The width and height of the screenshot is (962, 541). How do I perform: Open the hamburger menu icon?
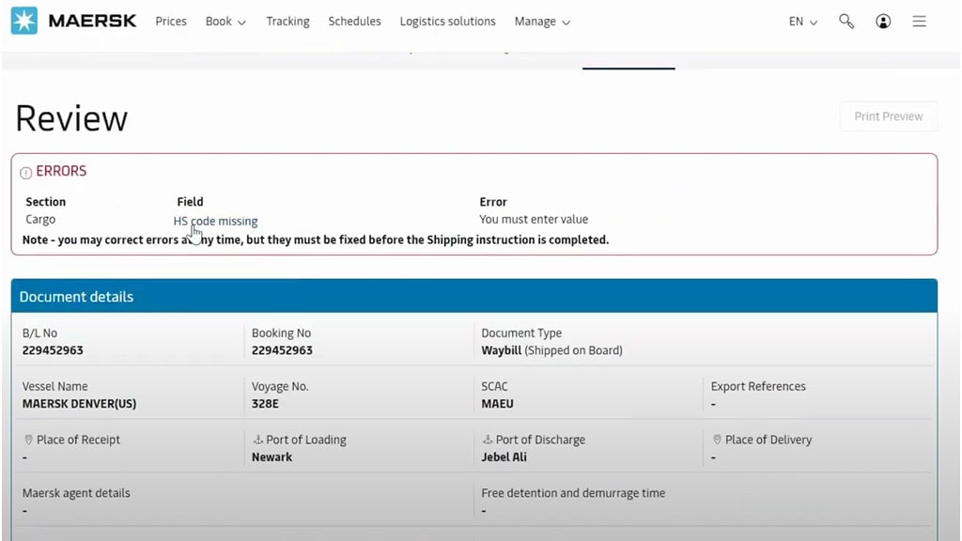coord(919,21)
